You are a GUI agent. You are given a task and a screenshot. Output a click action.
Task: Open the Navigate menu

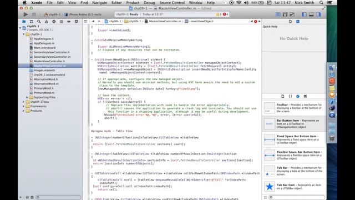[x=100, y=3]
